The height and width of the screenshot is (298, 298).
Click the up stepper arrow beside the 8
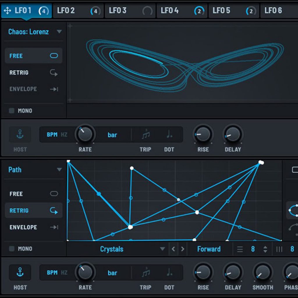tap(265, 247)
